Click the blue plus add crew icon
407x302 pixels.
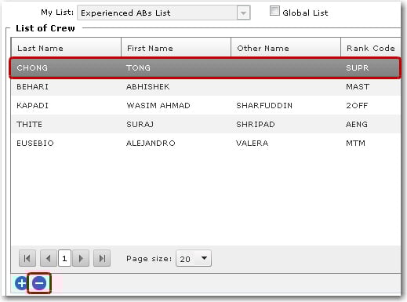[21, 283]
